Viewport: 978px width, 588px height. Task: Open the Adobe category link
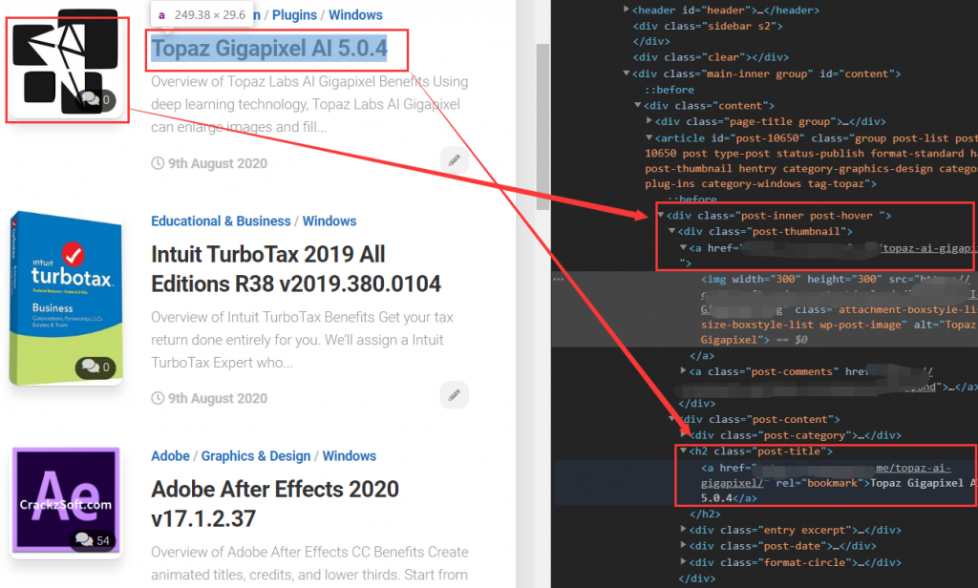coord(170,456)
